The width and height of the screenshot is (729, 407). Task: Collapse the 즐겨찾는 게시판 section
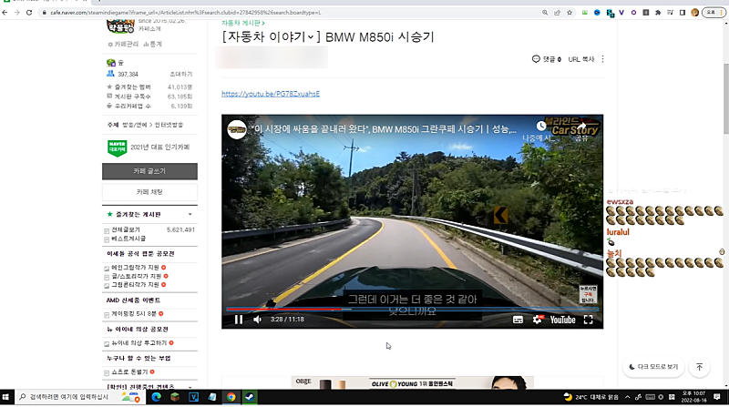coord(190,215)
